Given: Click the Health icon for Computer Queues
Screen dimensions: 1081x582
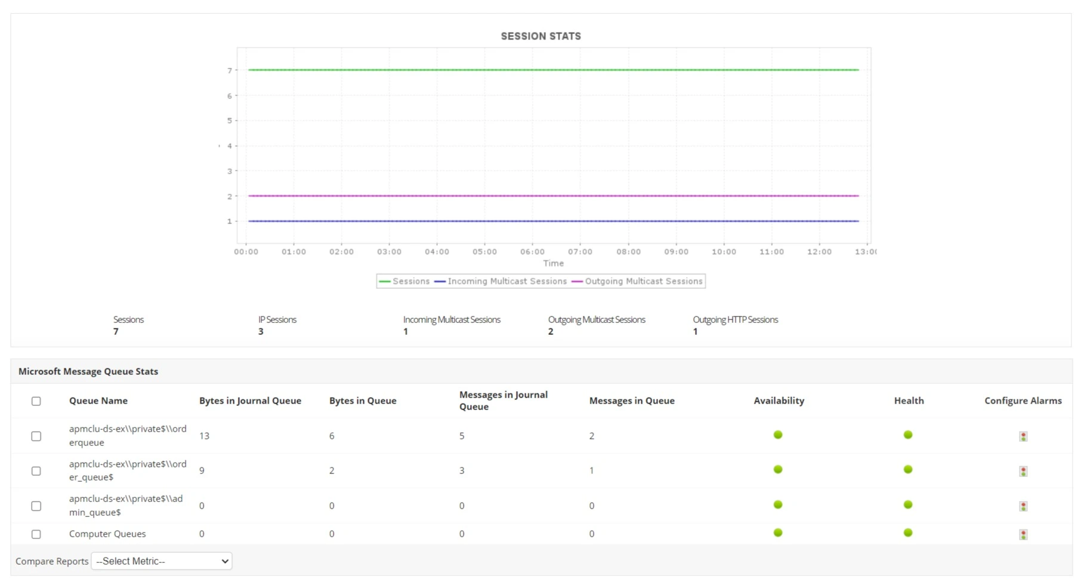Looking at the screenshot, I should click(907, 533).
